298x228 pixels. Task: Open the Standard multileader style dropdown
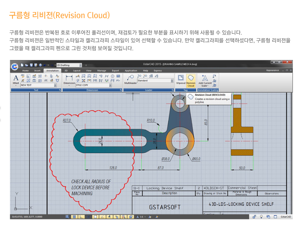point(171,81)
